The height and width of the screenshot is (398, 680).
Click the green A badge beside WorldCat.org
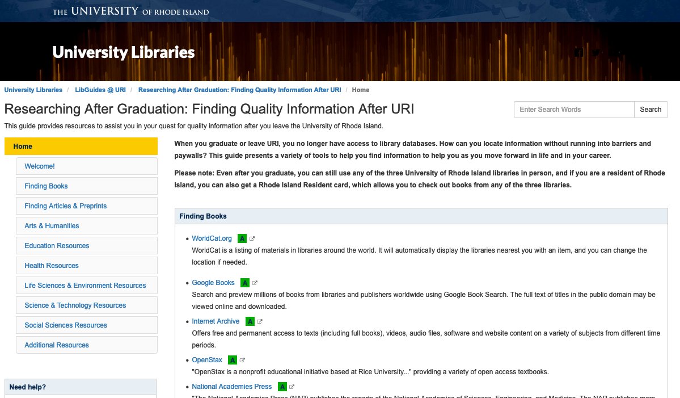[242, 238]
